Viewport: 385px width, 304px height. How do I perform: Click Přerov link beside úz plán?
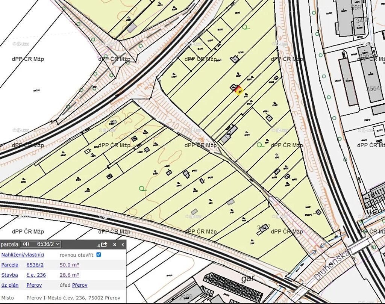[x=34, y=285]
